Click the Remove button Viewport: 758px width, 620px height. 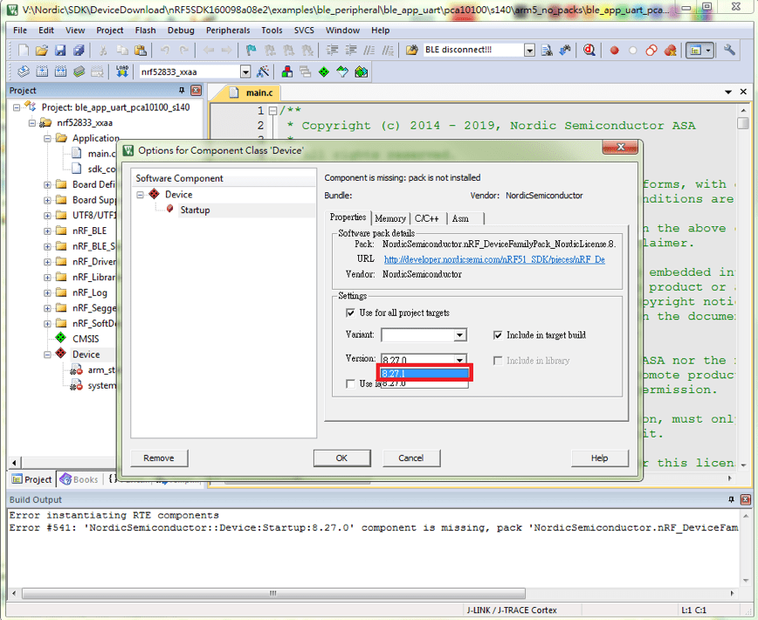click(159, 458)
